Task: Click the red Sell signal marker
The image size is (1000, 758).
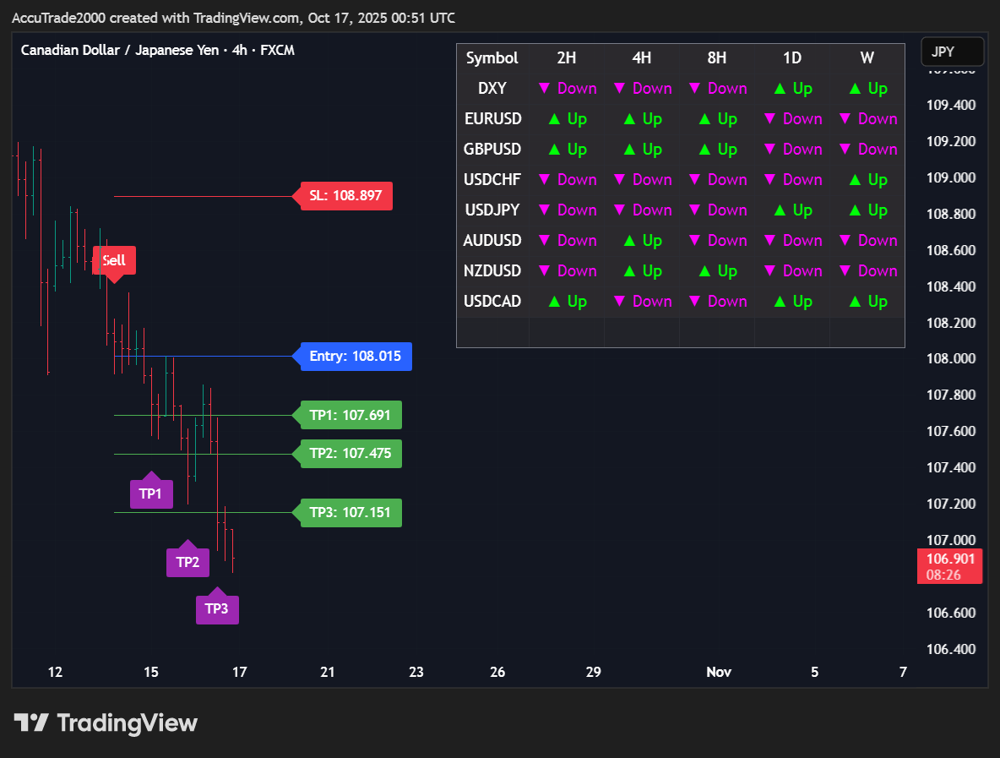Action: pyautogui.click(x=114, y=260)
